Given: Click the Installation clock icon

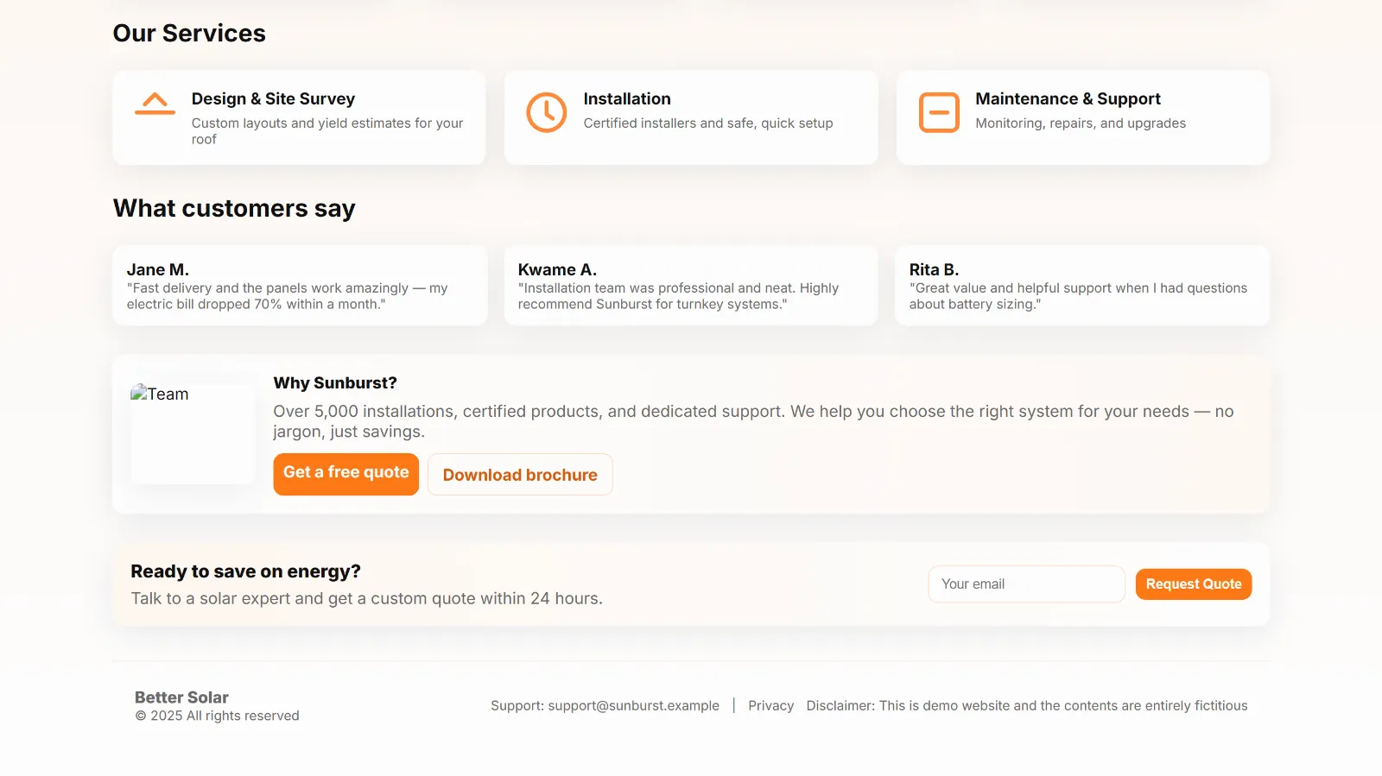Looking at the screenshot, I should (547, 112).
